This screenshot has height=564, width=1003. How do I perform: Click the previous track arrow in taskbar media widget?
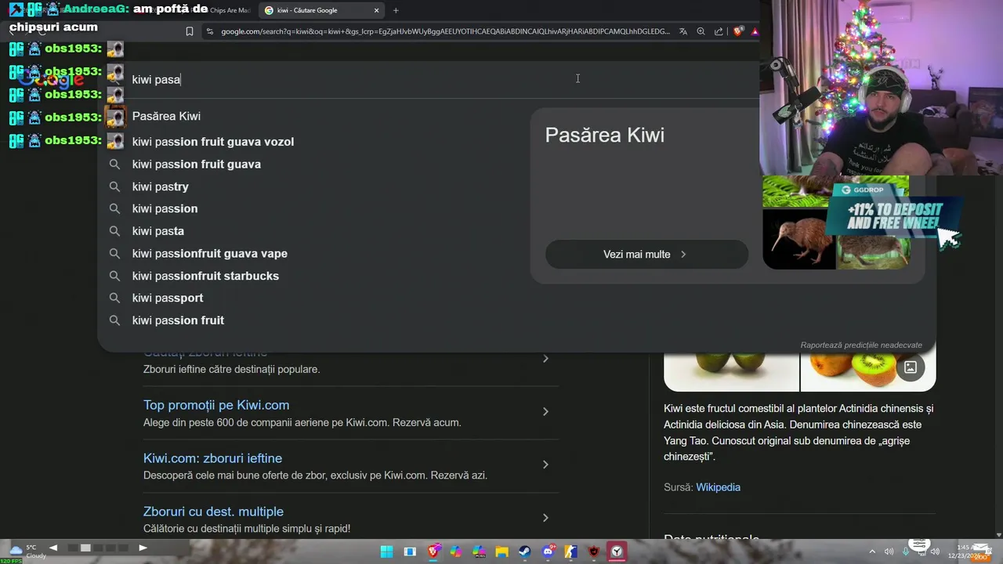tap(53, 548)
